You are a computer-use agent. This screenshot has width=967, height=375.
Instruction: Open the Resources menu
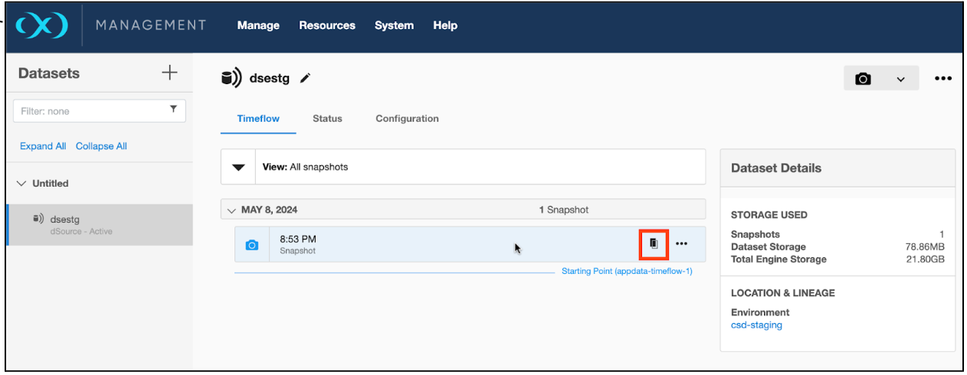click(x=327, y=25)
